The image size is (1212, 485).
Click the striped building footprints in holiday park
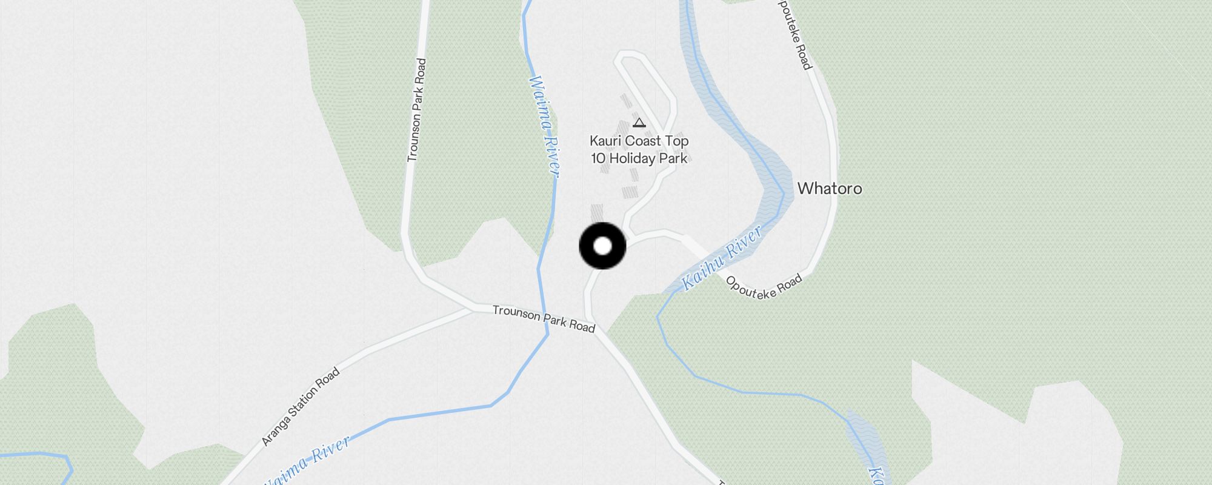(x=630, y=145)
